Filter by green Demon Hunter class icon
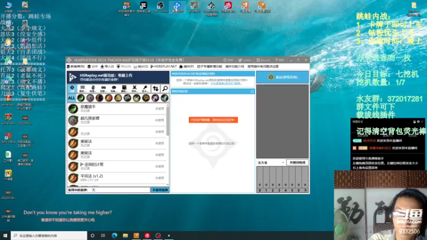This screenshot has width=427, height=240. coord(81,98)
